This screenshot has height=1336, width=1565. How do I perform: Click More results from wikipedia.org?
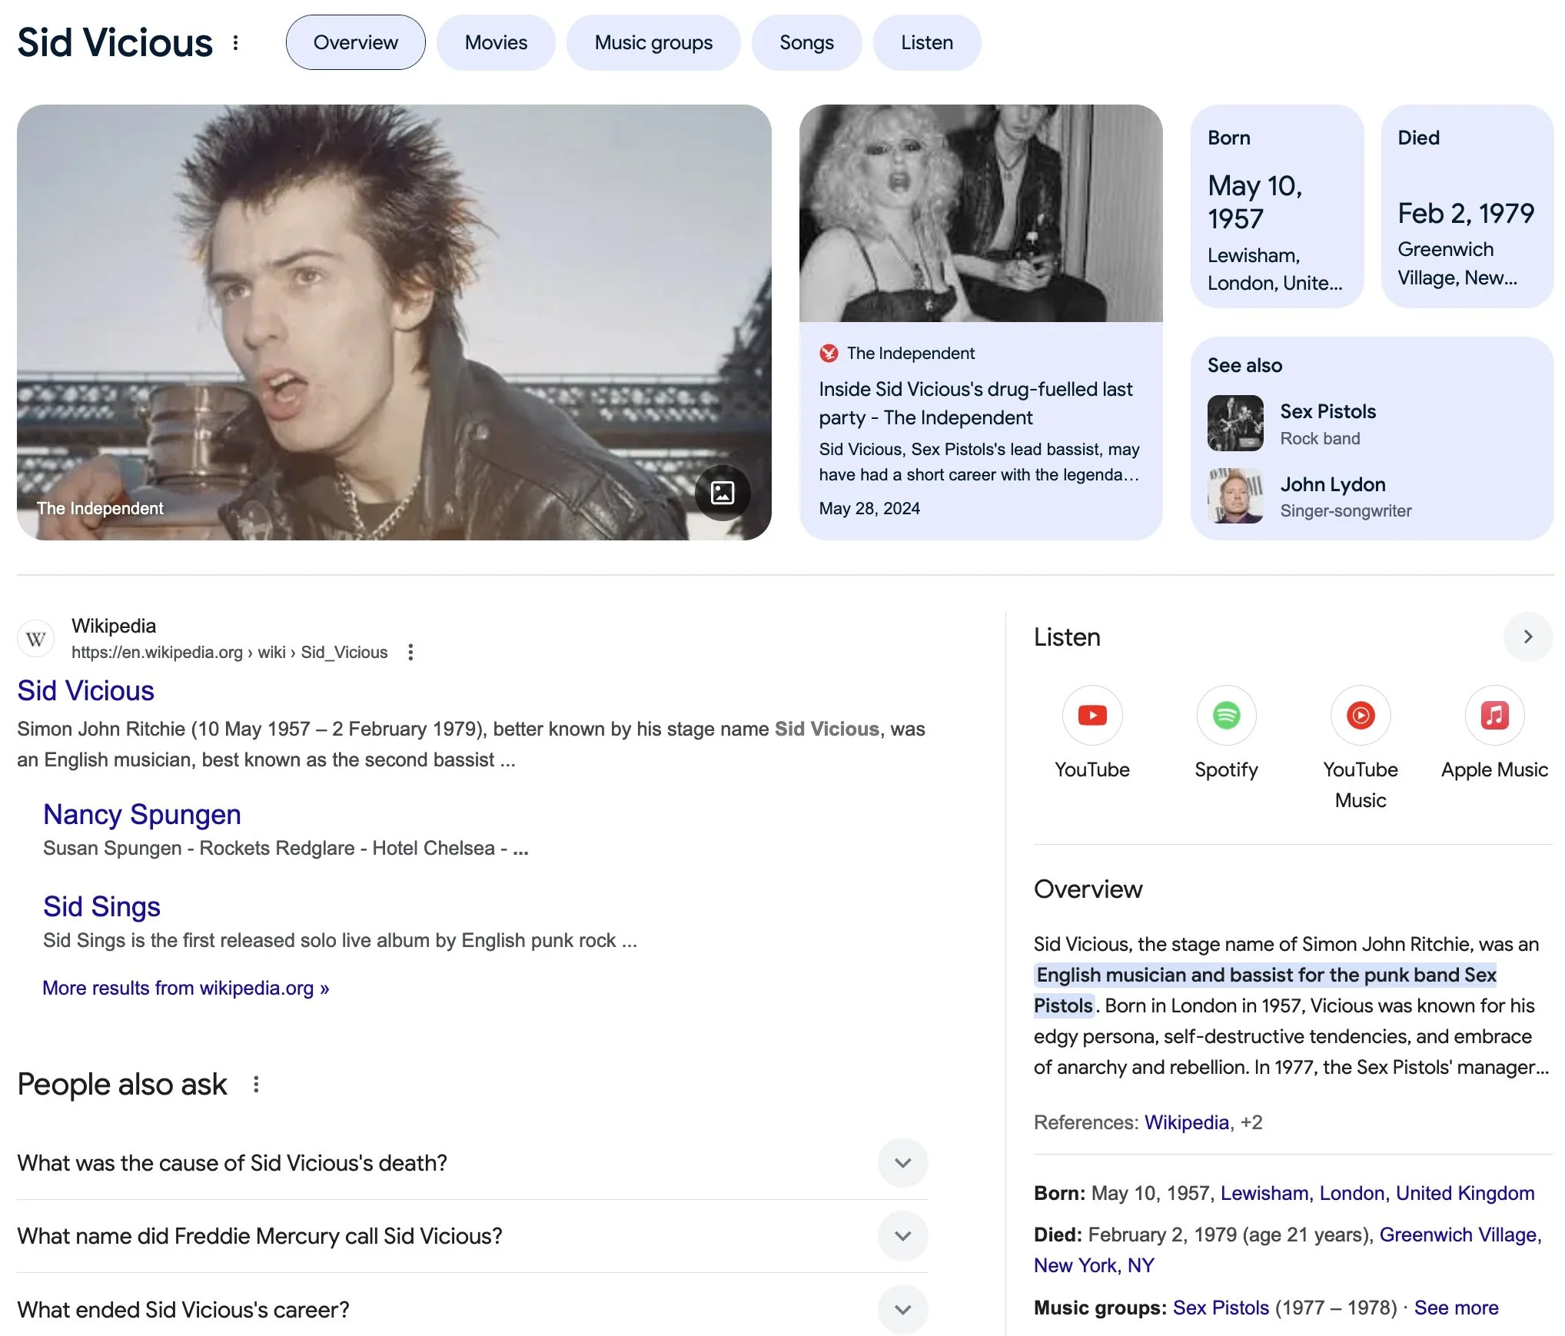click(x=185, y=988)
